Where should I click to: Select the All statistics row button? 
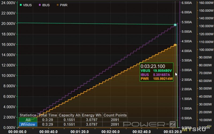(x=28, y=120)
